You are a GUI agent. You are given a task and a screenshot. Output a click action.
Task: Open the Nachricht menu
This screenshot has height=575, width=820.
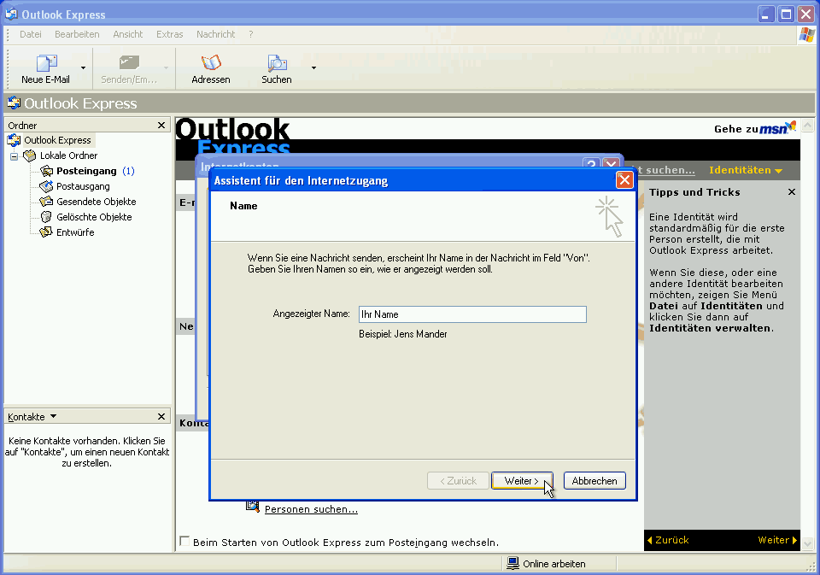pyautogui.click(x=215, y=34)
